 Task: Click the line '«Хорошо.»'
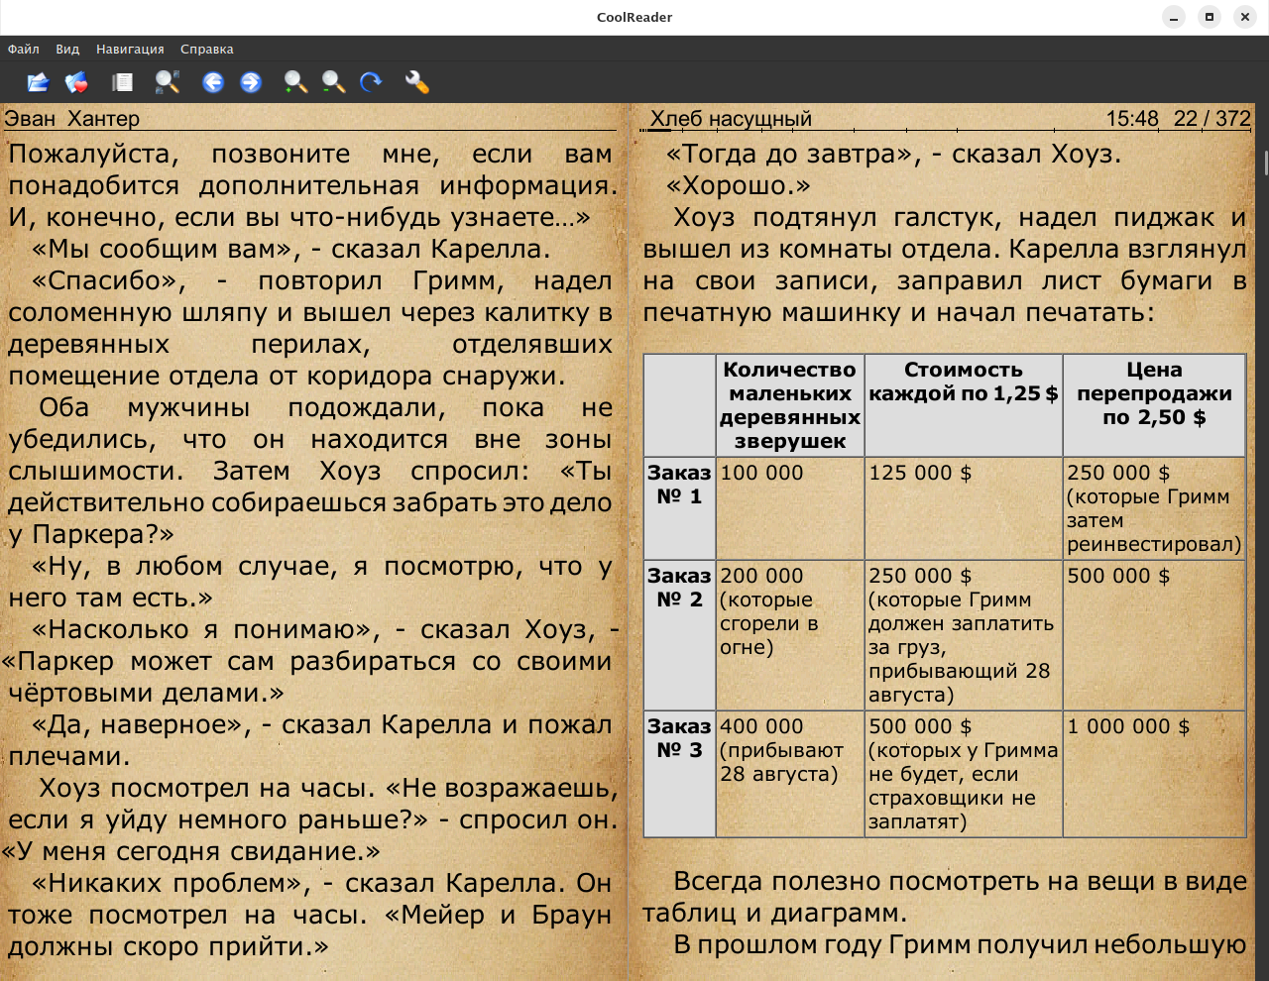click(738, 186)
